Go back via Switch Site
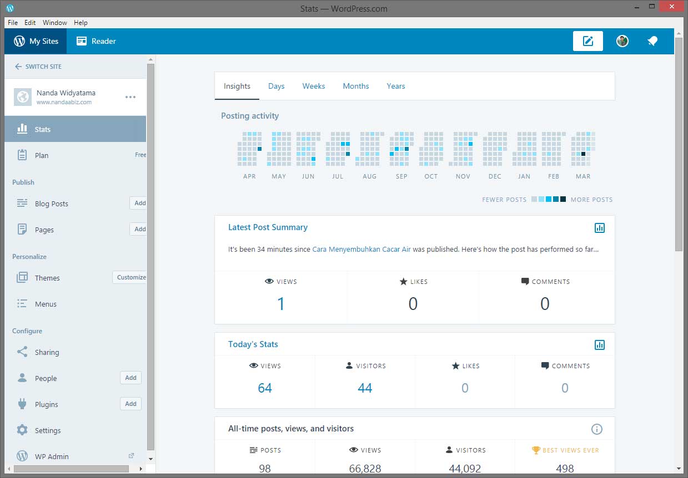The image size is (688, 478). pyautogui.click(x=38, y=67)
